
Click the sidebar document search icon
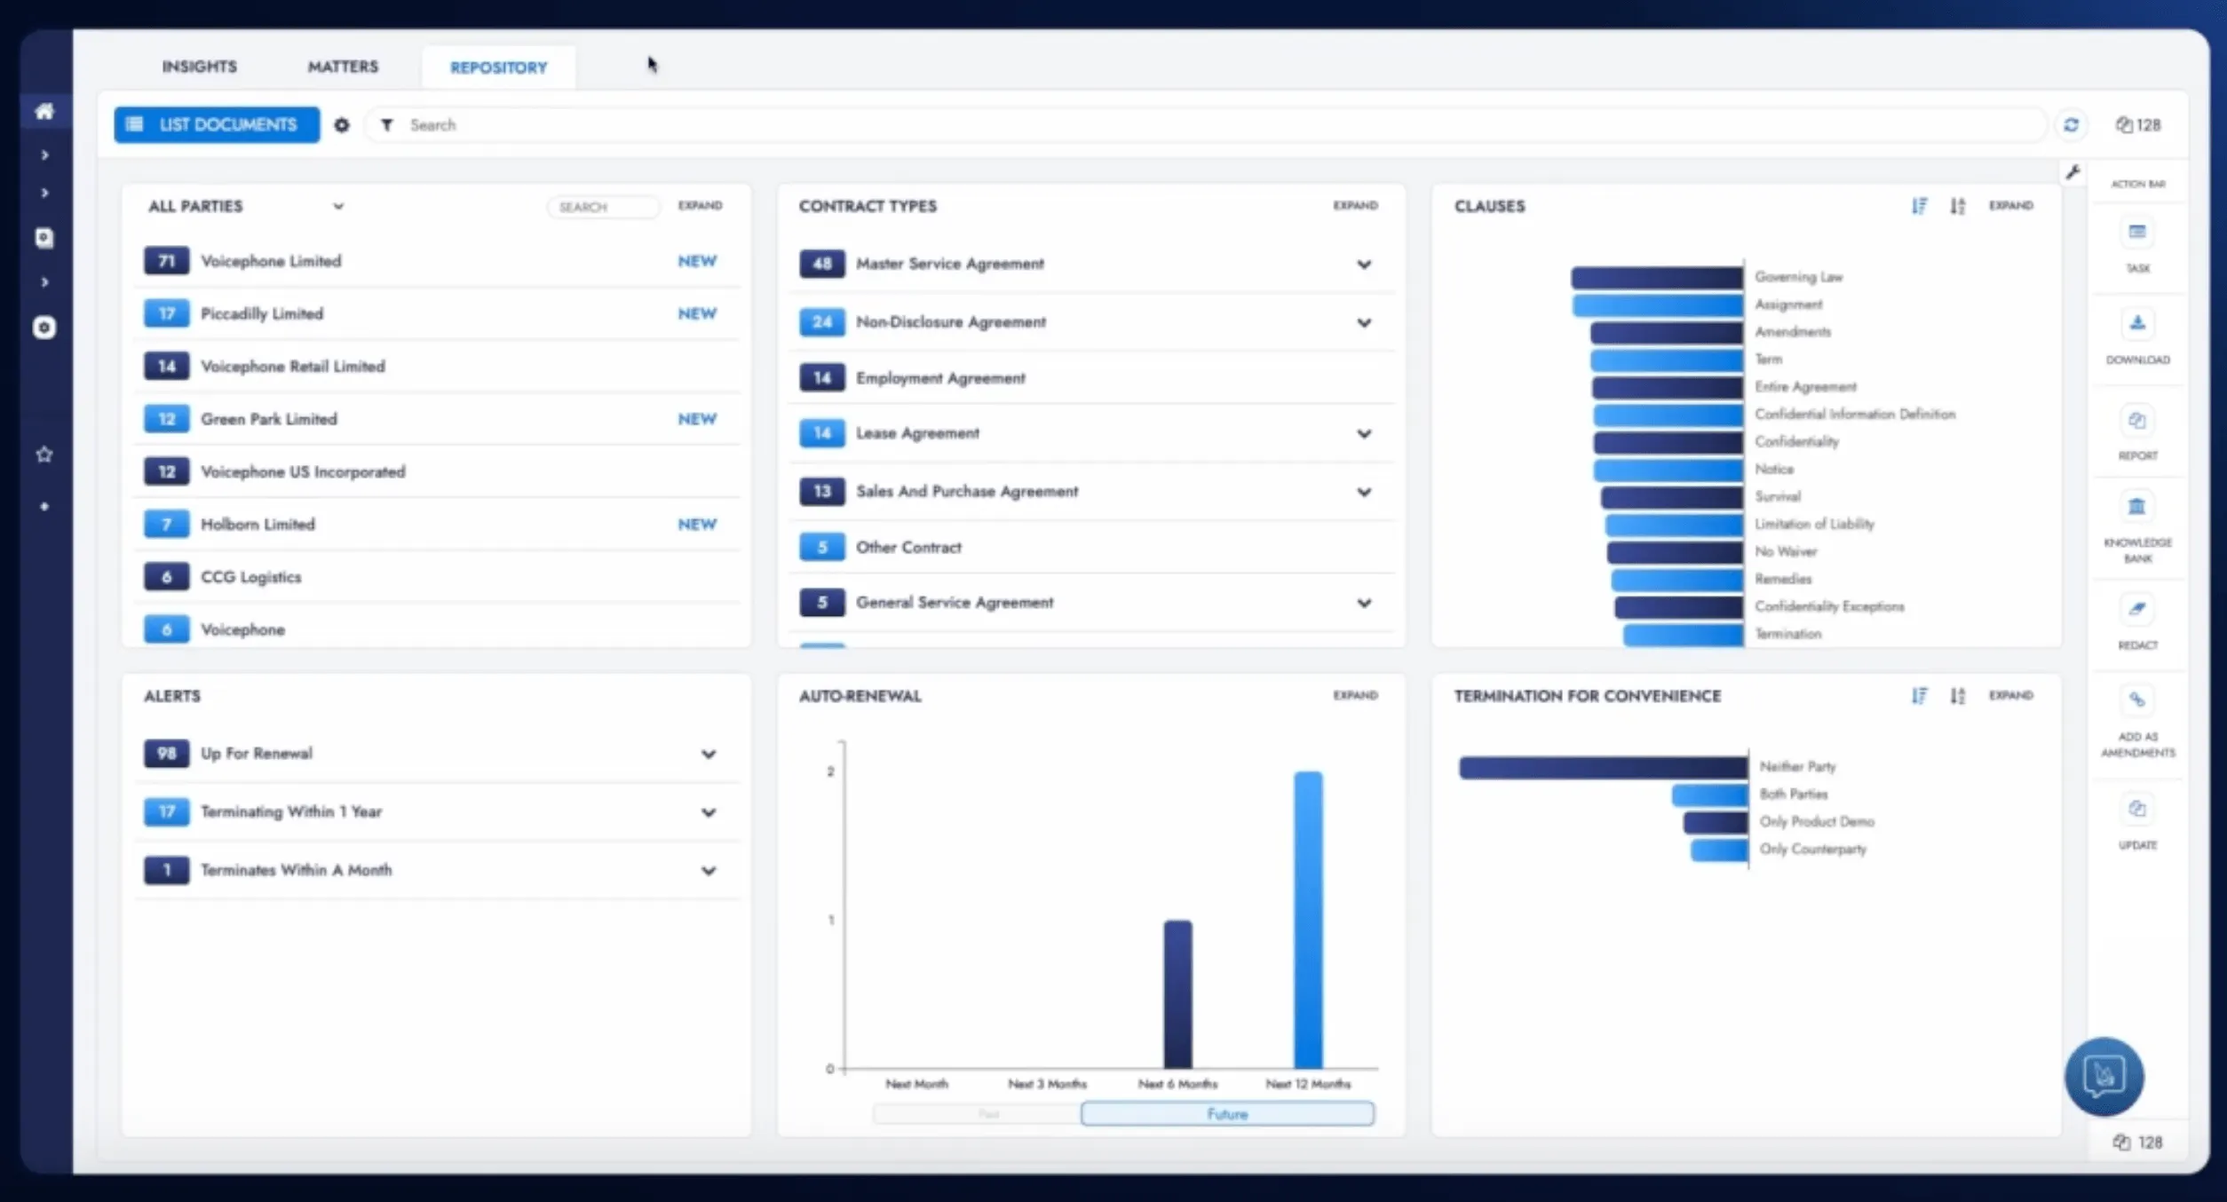44,238
